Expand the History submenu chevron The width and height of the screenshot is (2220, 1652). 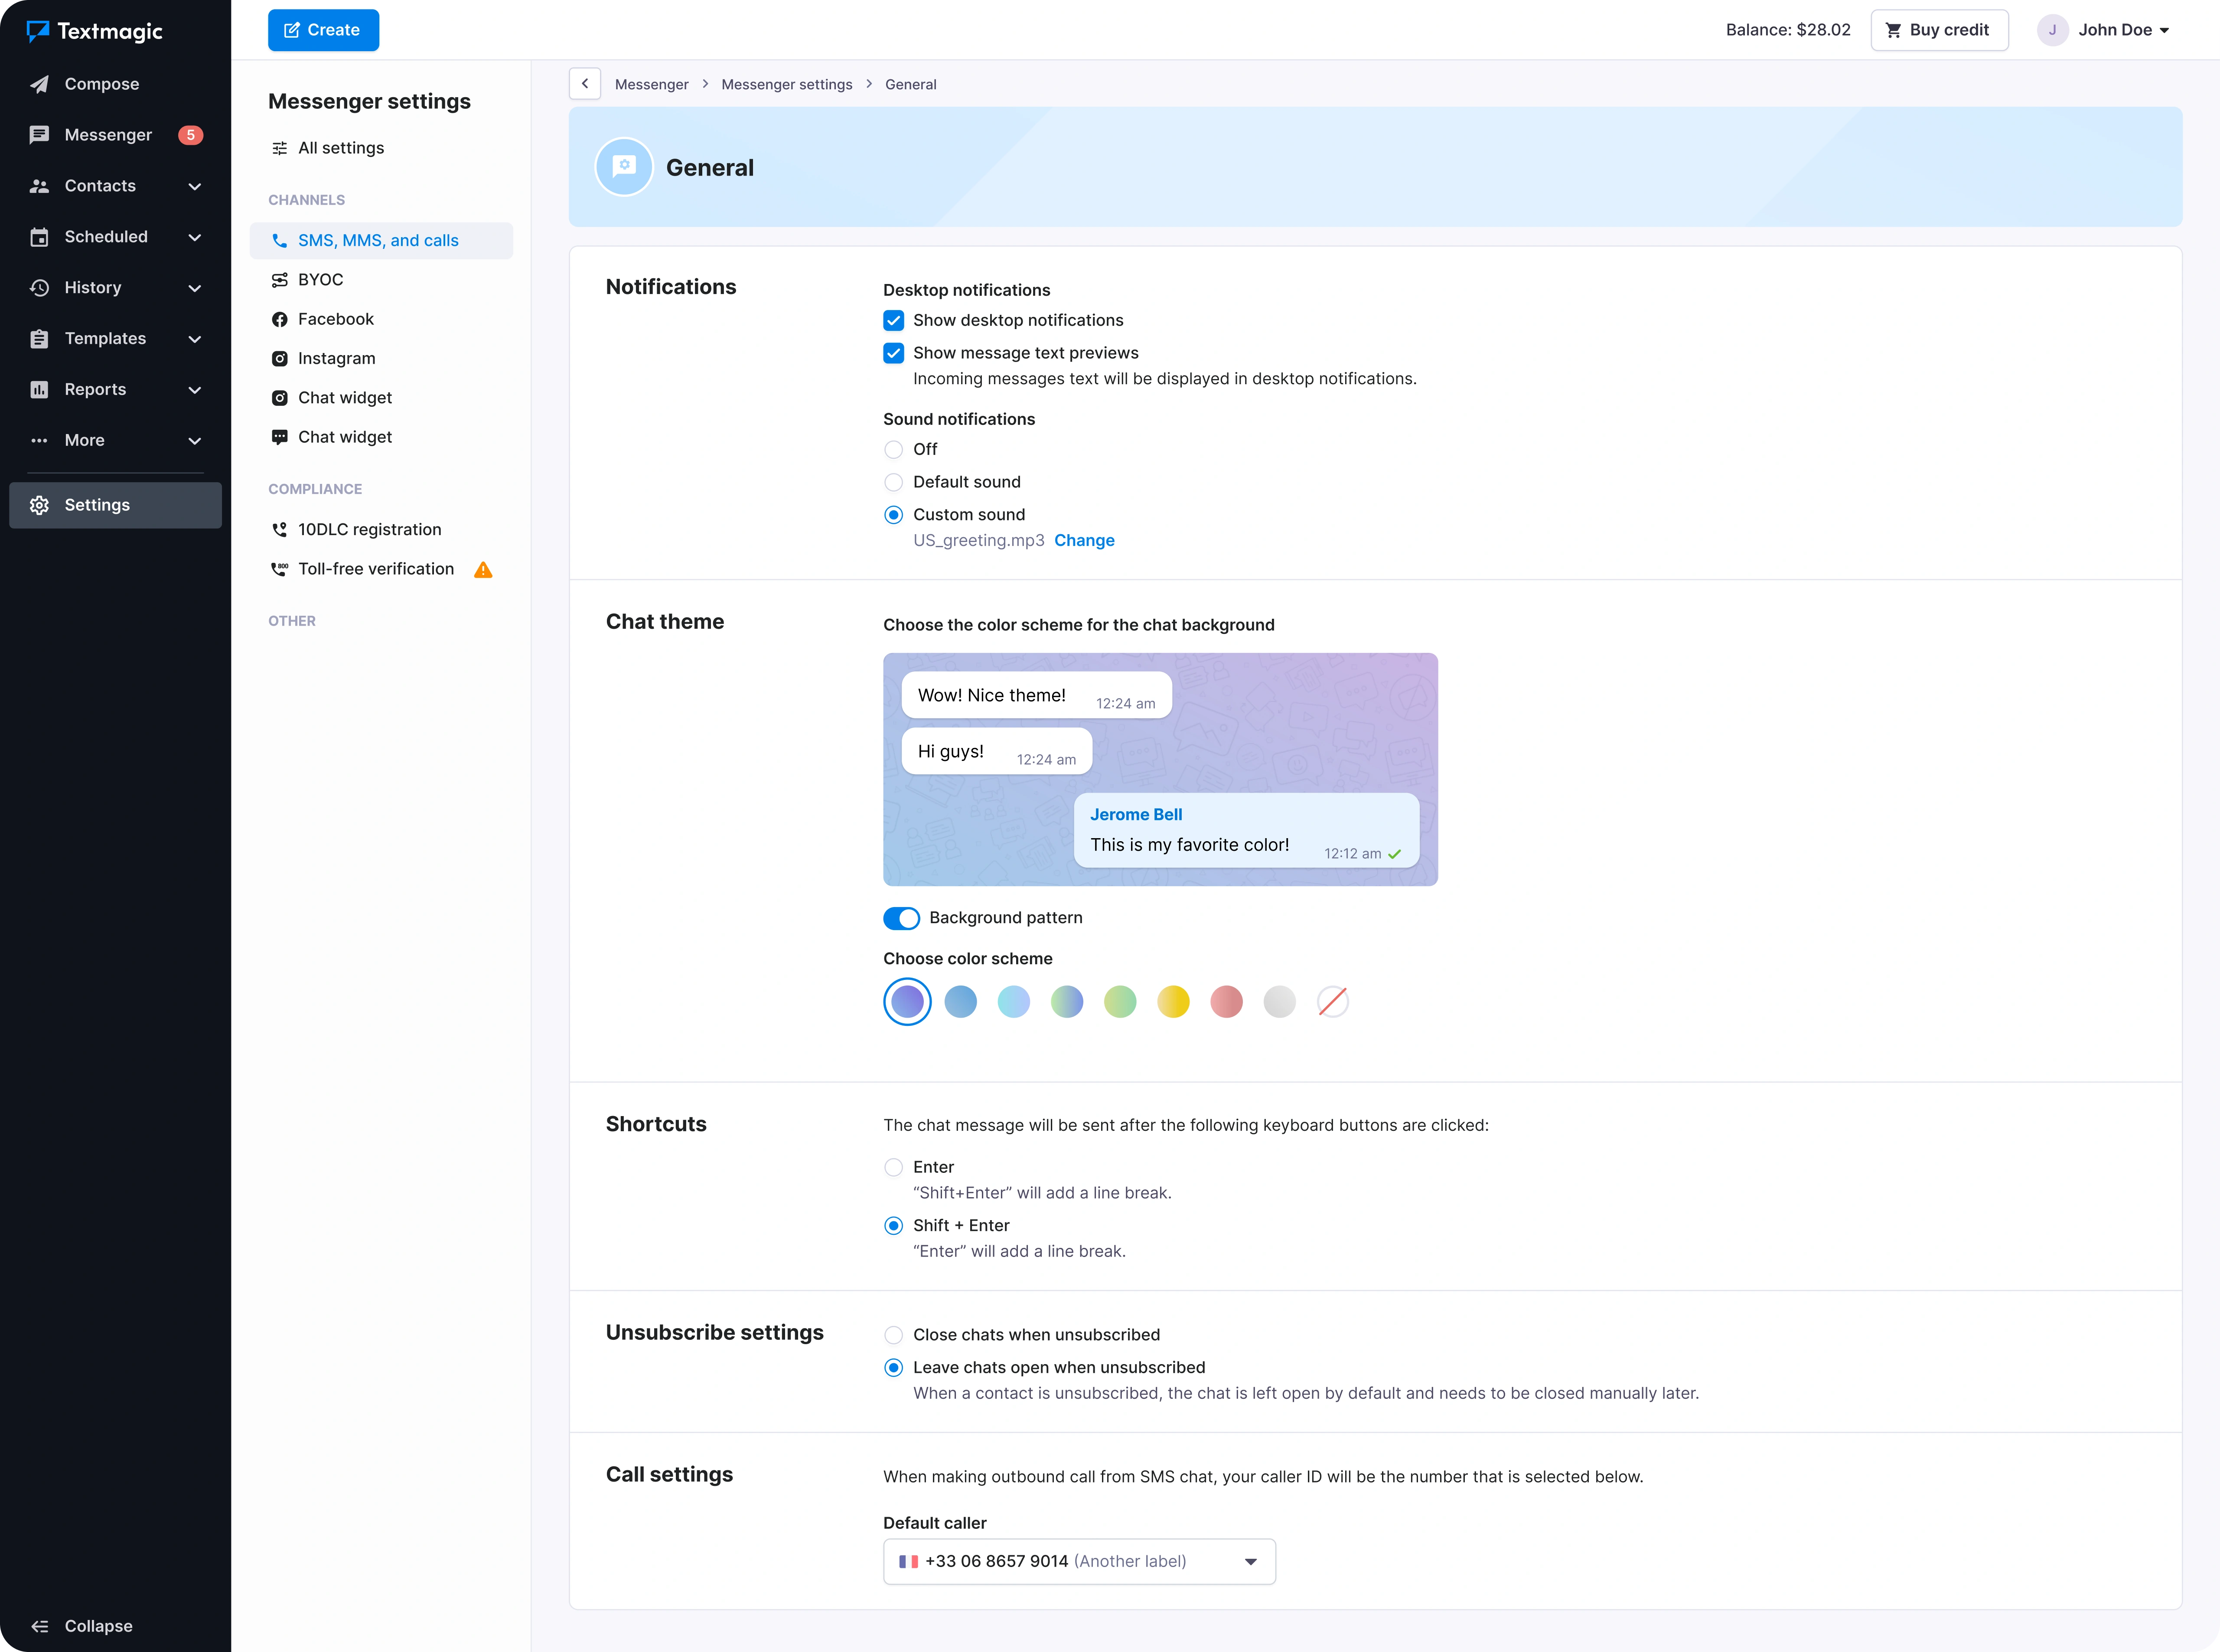(195, 289)
